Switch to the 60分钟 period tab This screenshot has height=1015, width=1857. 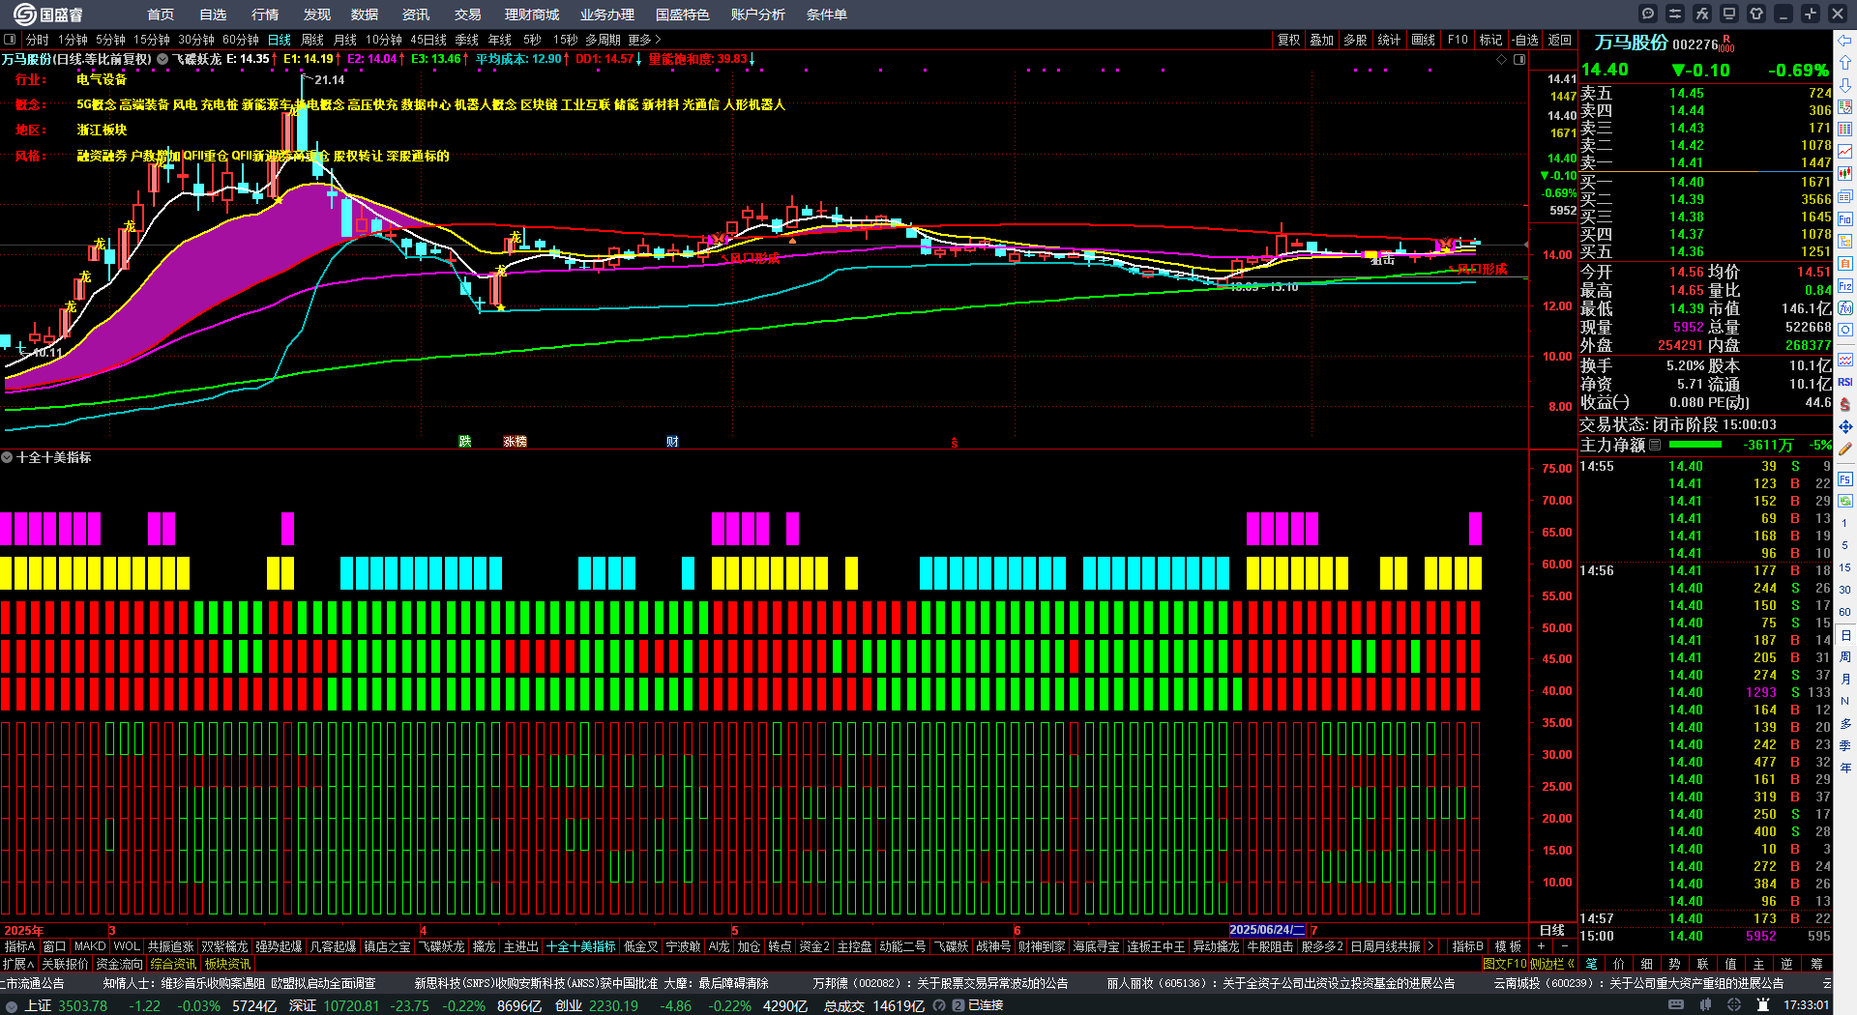click(x=240, y=40)
